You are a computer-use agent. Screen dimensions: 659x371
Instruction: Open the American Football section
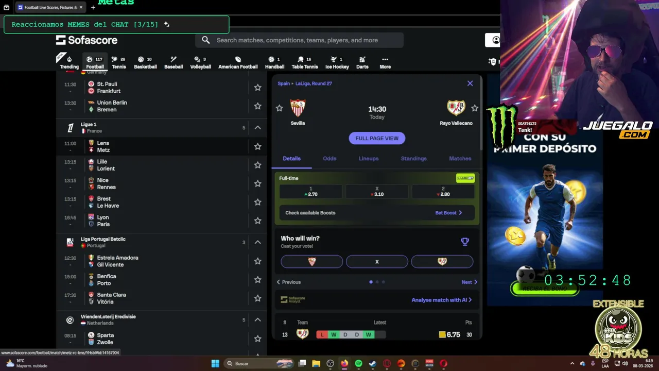238,62
